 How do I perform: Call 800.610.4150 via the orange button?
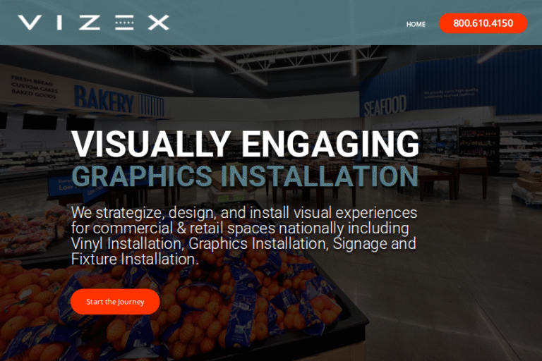pos(483,23)
